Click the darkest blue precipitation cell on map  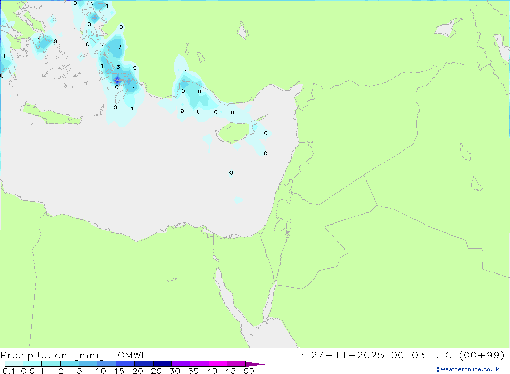coord(117,80)
